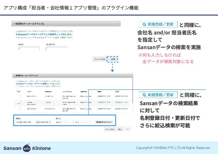Viewport: 218px width, 154px height.
Task: Click the 更新日 to date field
Action: 84,122
